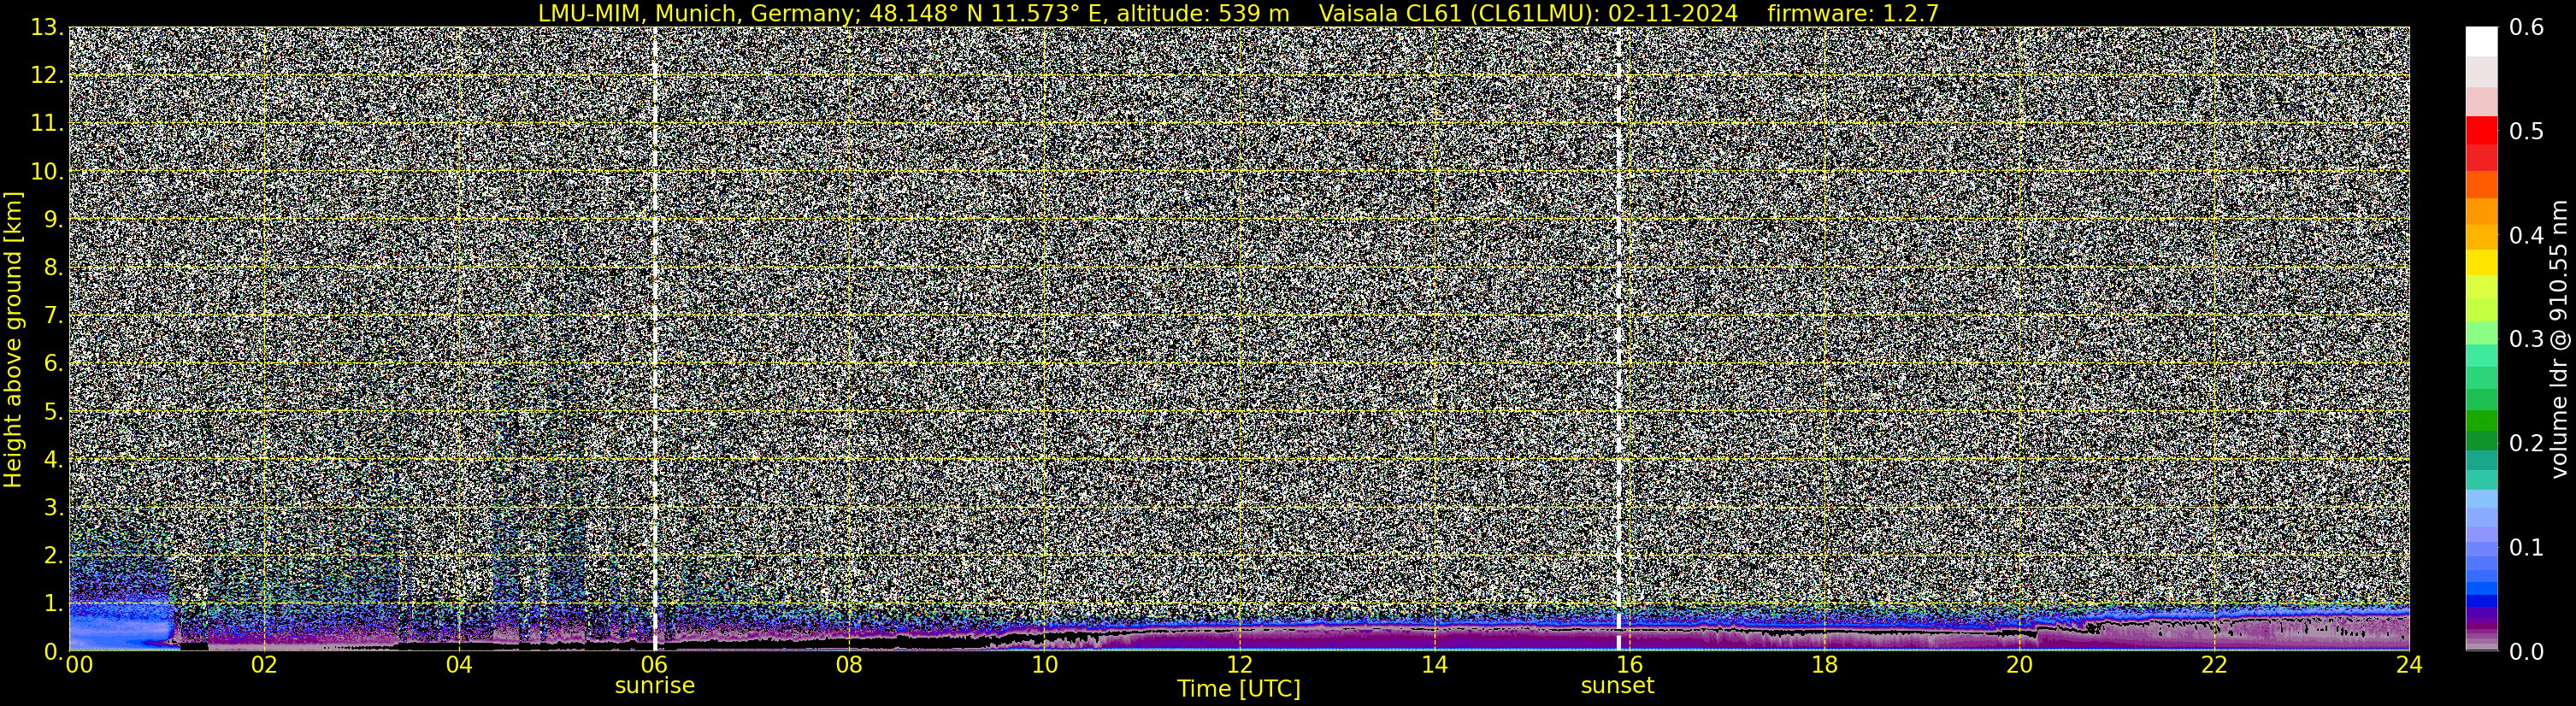
Task: Click the '9.' tick on the height axis
Action: pyautogui.click(x=53, y=220)
